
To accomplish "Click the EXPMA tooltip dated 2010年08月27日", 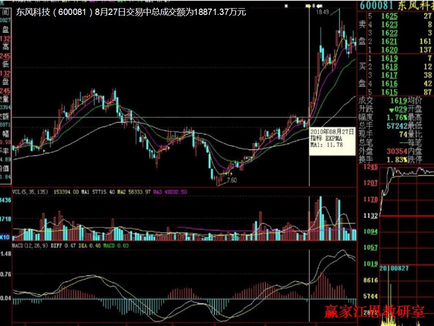I will 332,141.
